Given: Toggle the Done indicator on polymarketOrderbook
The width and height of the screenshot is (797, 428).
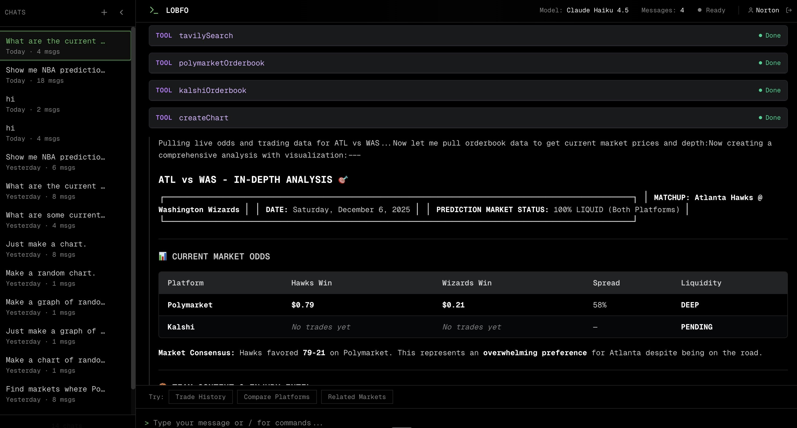Looking at the screenshot, I should tap(760, 63).
